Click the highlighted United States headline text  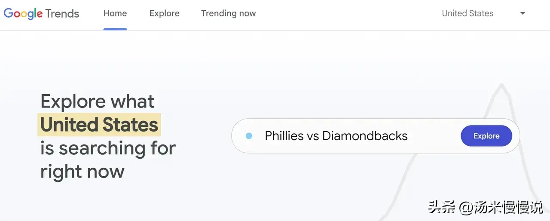[x=99, y=125]
